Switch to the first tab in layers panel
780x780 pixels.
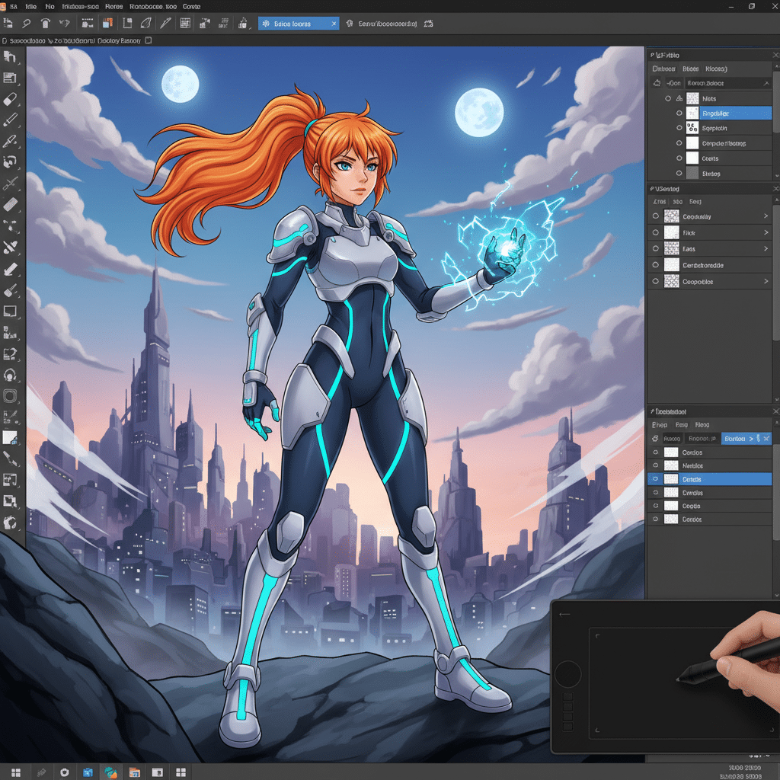[664, 69]
